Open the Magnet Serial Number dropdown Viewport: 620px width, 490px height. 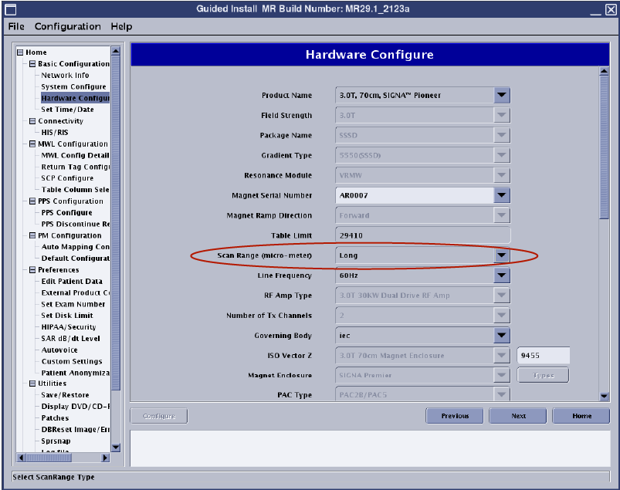502,196
